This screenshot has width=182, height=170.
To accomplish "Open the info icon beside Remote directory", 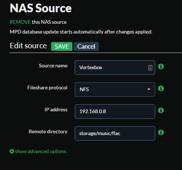I will pos(161,133).
